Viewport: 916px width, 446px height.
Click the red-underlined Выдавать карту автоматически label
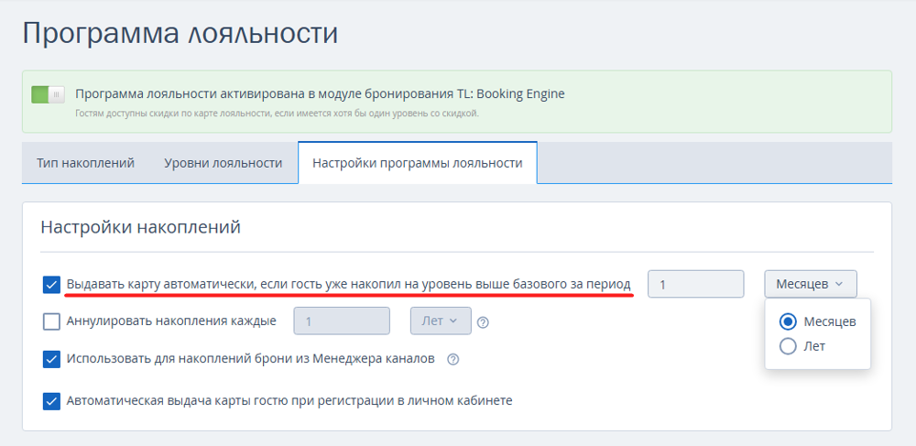348,285
